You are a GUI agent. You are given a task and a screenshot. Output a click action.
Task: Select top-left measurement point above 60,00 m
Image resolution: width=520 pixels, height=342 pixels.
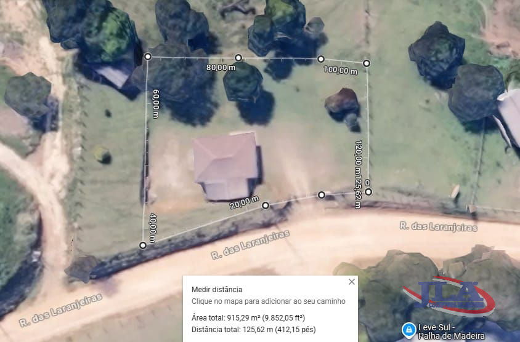(148, 57)
